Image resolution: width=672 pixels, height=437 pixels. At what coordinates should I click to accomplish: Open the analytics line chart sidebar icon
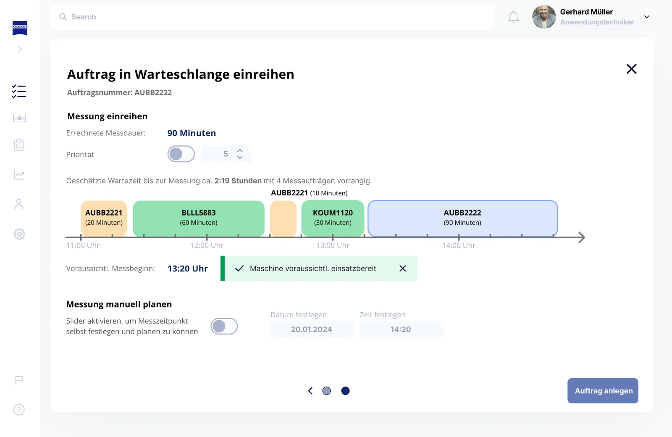[x=19, y=174]
